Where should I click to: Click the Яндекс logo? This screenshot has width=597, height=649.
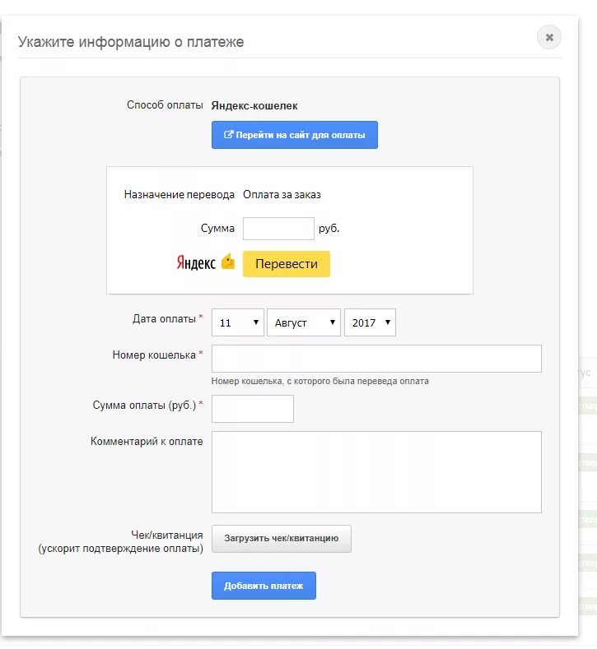pyautogui.click(x=196, y=263)
